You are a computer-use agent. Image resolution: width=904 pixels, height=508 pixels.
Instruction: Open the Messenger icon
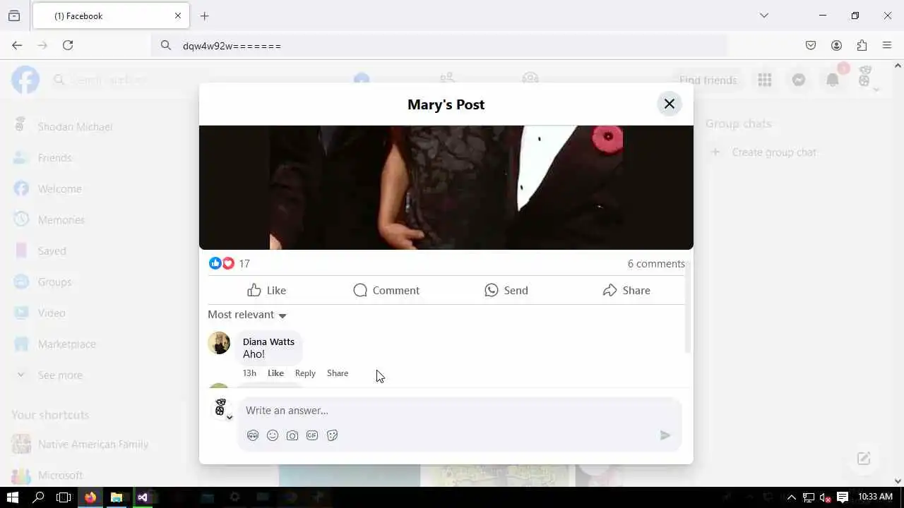tap(799, 80)
